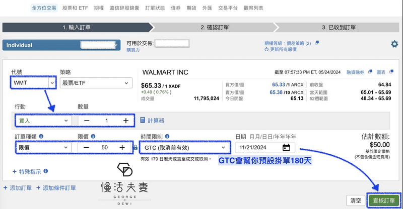Viewport: 403px width, 209px height.
Task: Click step 3. 已收到訂單 in progress bar
Action: (339, 28)
